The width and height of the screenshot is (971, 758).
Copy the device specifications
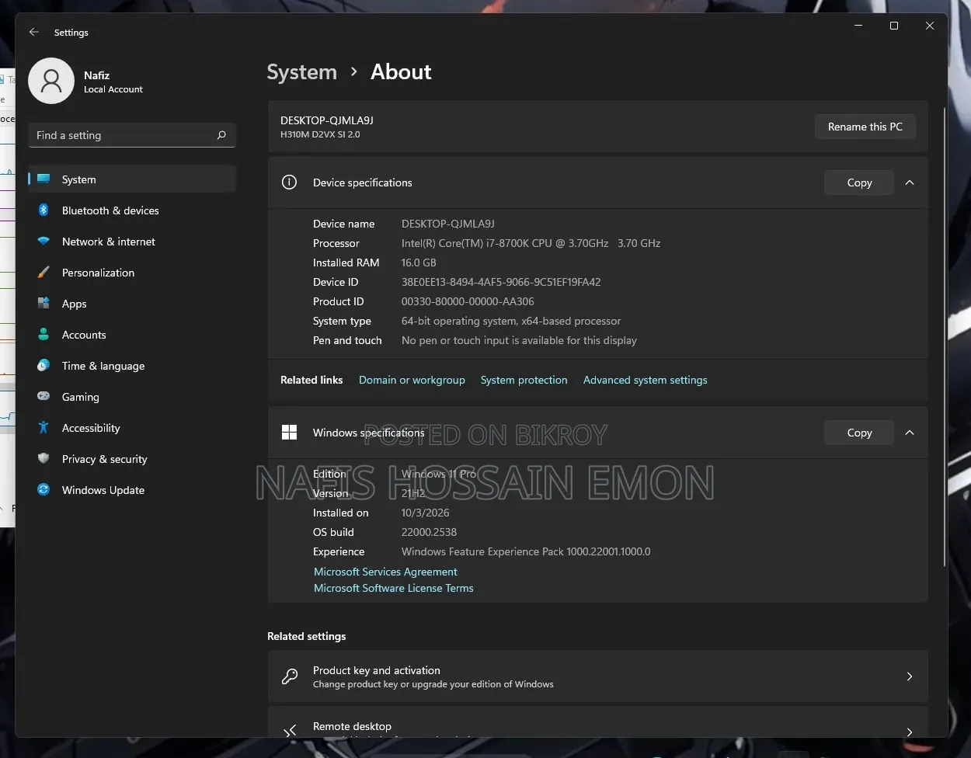(859, 183)
